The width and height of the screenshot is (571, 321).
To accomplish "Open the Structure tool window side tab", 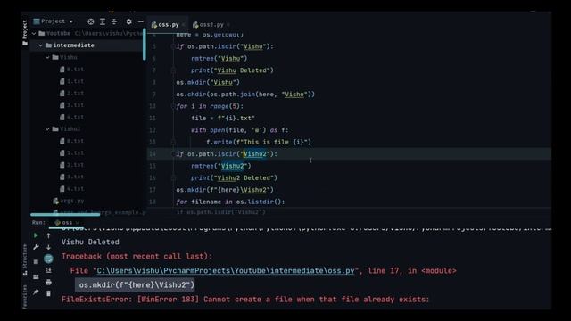I will pos(25,259).
